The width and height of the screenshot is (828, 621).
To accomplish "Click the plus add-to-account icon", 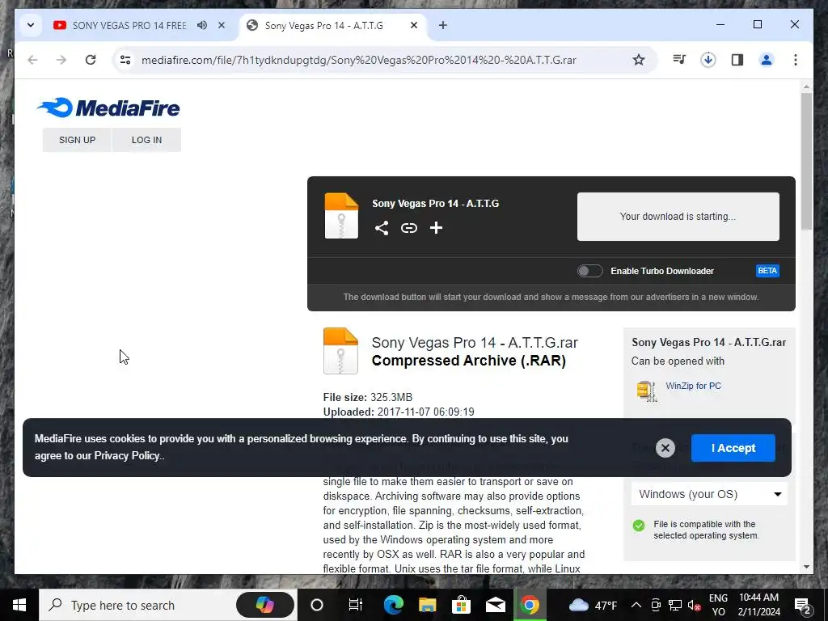I will coord(436,228).
